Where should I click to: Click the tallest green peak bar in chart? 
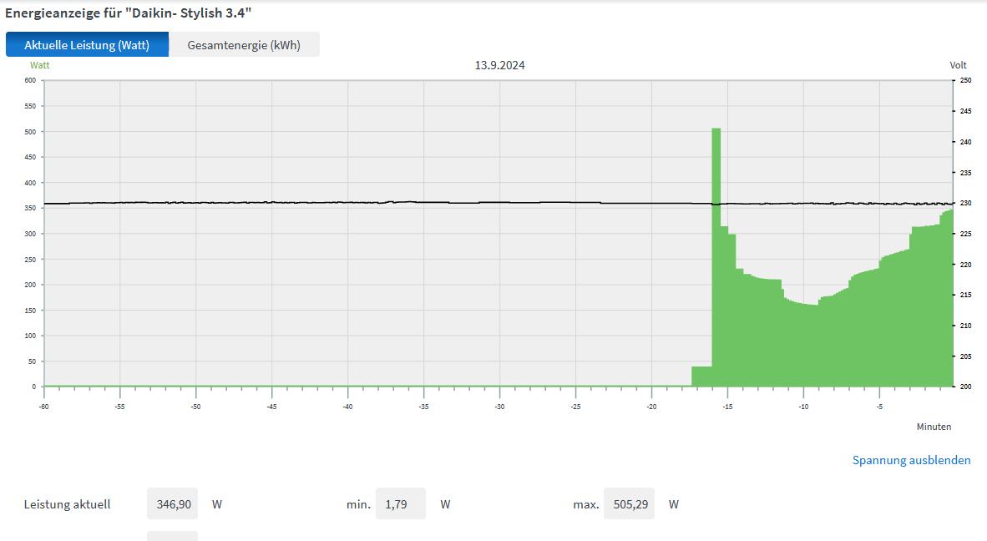click(716, 250)
